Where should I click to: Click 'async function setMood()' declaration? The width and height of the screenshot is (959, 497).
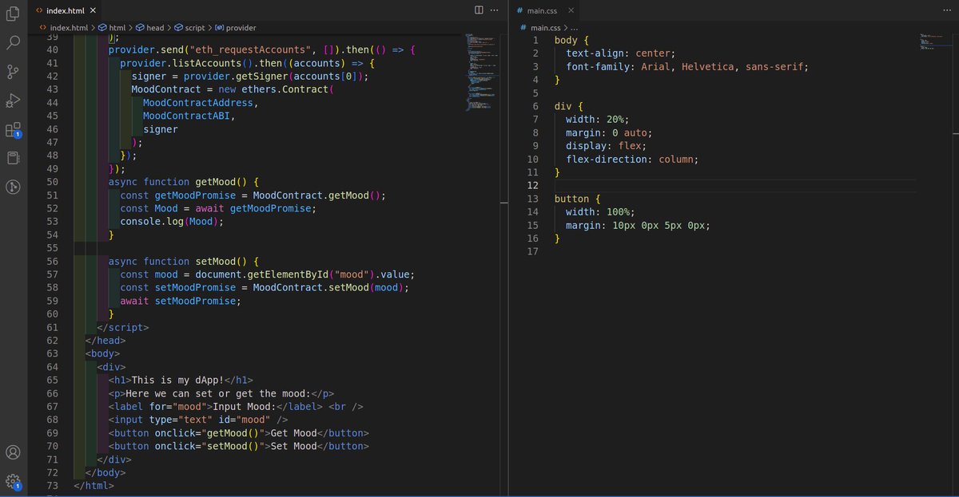point(184,261)
